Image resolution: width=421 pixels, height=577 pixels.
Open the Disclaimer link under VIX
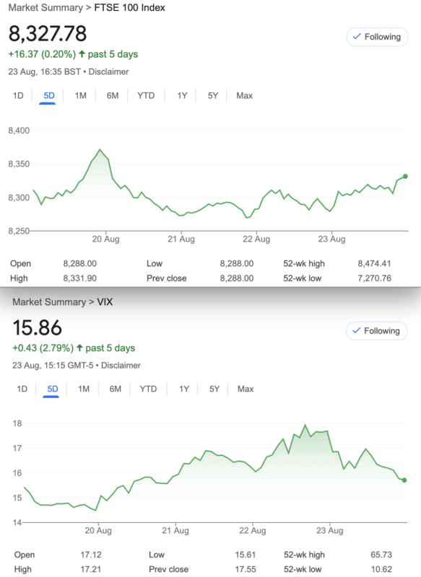click(x=121, y=366)
